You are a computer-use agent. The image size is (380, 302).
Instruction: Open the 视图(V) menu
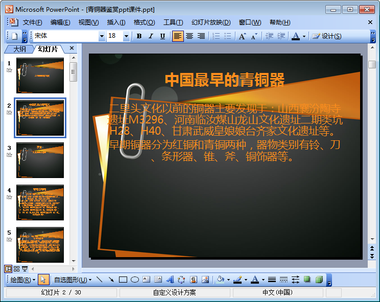pyautogui.click(x=88, y=22)
